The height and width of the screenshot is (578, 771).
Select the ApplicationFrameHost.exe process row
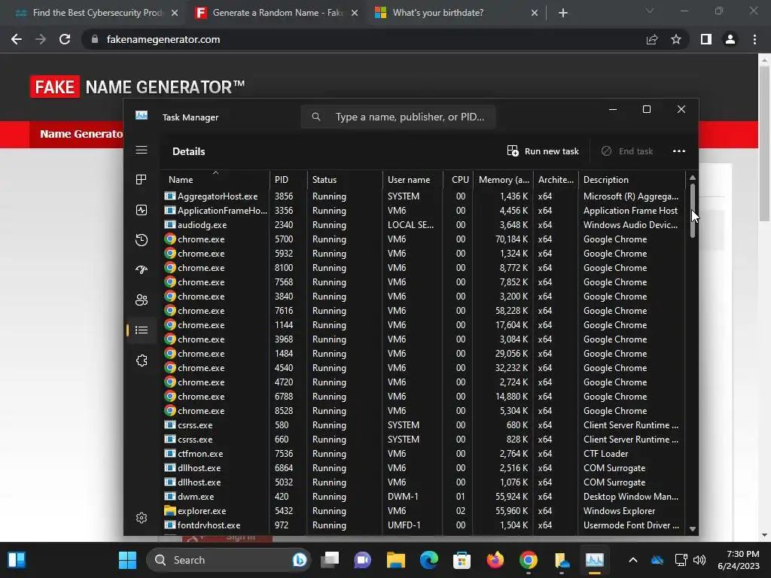point(423,211)
